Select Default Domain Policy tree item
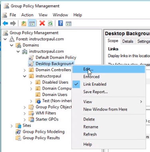This screenshot has height=152, width=150. click(x=56, y=58)
